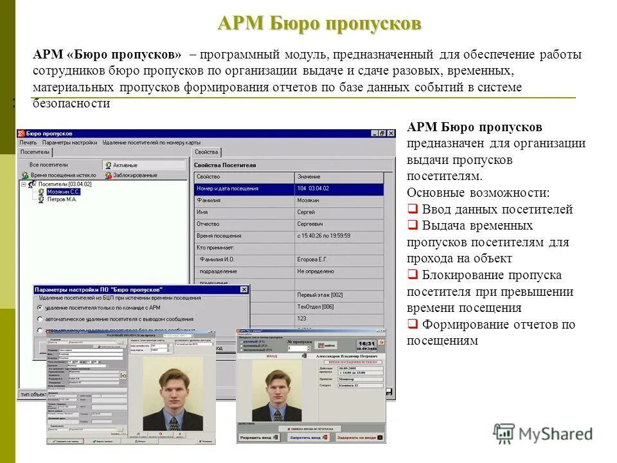
Task: Click the Отменить button with red cross
Action: point(206,441)
